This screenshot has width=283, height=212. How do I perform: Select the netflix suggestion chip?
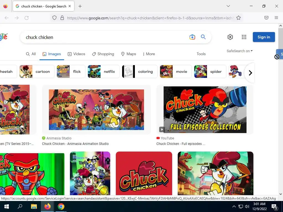click(x=104, y=71)
